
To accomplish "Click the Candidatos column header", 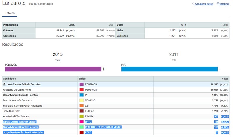I will [x=10, y=79].
